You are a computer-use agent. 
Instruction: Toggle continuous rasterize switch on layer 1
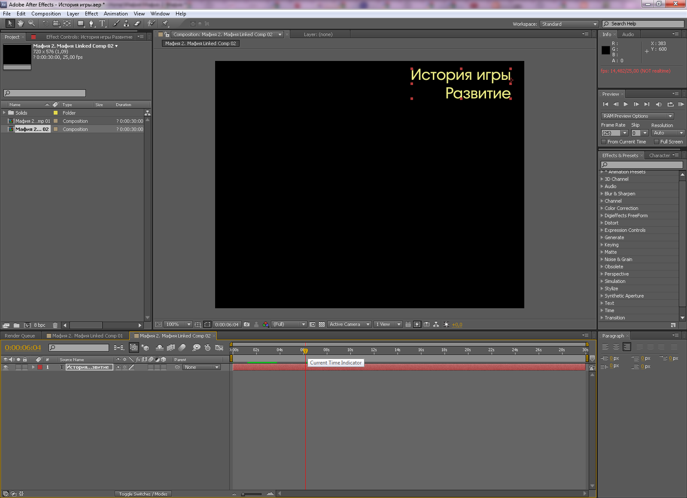pos(125,367)
